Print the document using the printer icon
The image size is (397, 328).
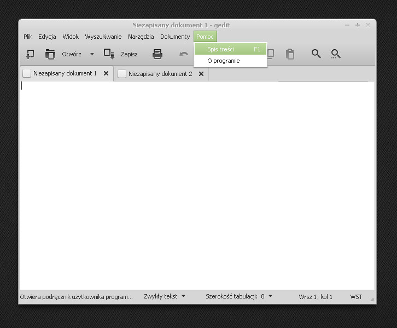(x=157, y=54)
